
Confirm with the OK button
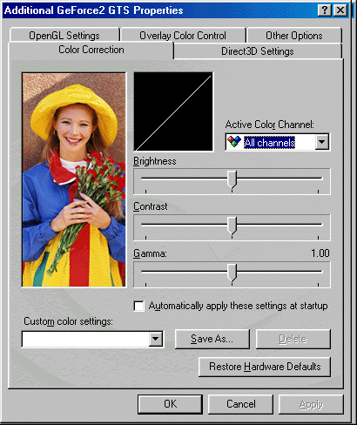[170, 404]
